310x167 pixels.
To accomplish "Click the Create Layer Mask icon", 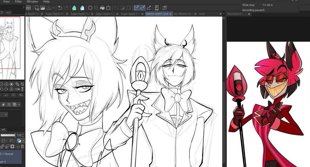I will tap(12, 146).
